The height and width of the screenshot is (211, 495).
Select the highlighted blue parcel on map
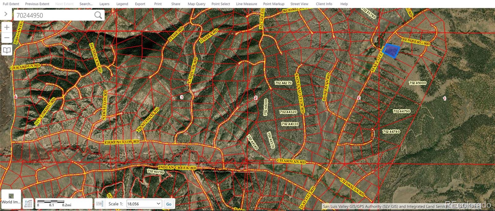[392, 51]
